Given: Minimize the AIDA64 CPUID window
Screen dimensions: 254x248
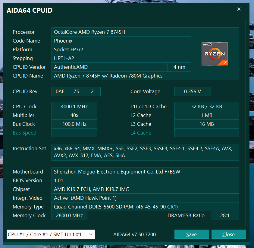Looking at the screenshot, I should coord(218,9).
